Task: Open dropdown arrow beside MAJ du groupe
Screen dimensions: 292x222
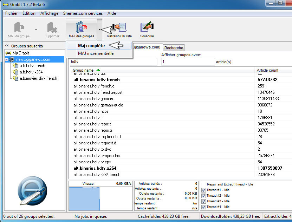Action: (x=36, y=30)
